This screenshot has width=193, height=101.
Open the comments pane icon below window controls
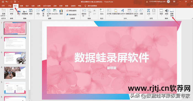point(192,6)
